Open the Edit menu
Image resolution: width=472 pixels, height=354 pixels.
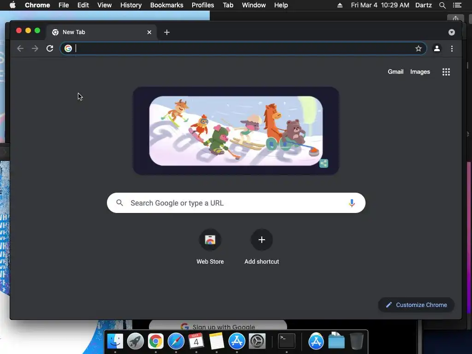click(83, 5)
